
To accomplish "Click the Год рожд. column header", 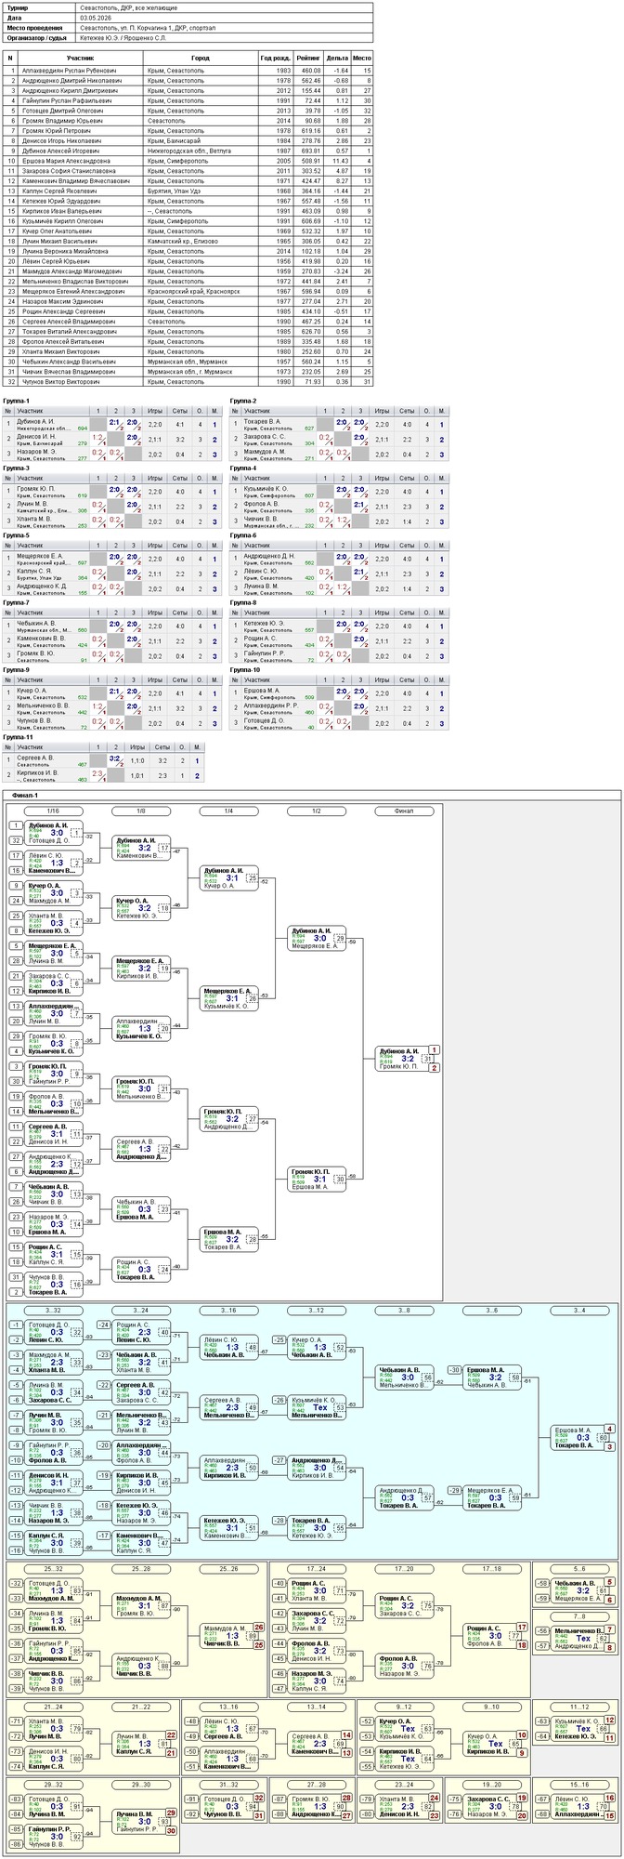I will tap(276, 58).
